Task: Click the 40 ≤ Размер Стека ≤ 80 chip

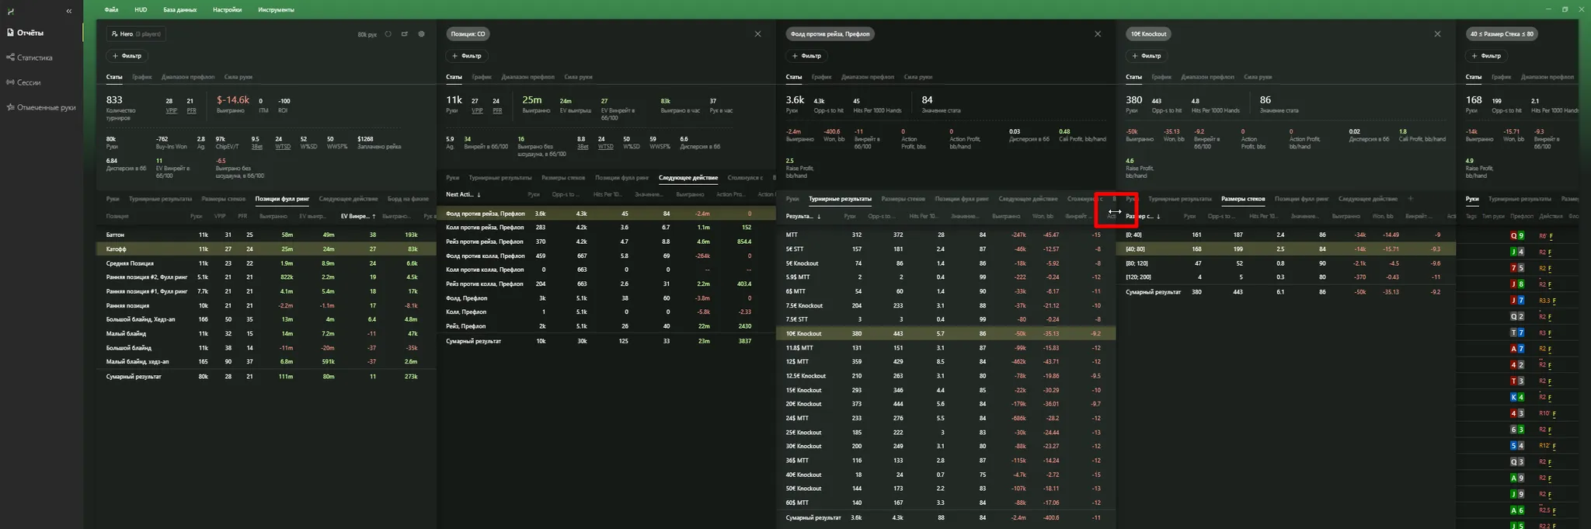Action: [x=1501, y=34]
